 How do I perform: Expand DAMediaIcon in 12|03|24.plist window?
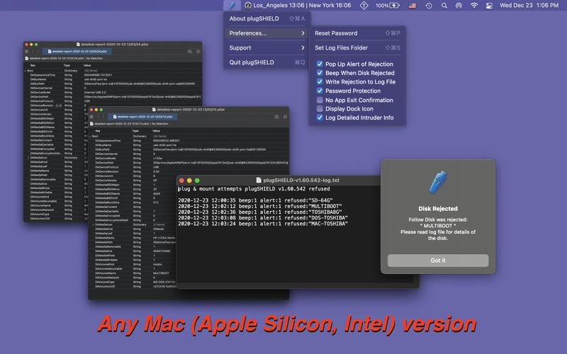[28, 158]
